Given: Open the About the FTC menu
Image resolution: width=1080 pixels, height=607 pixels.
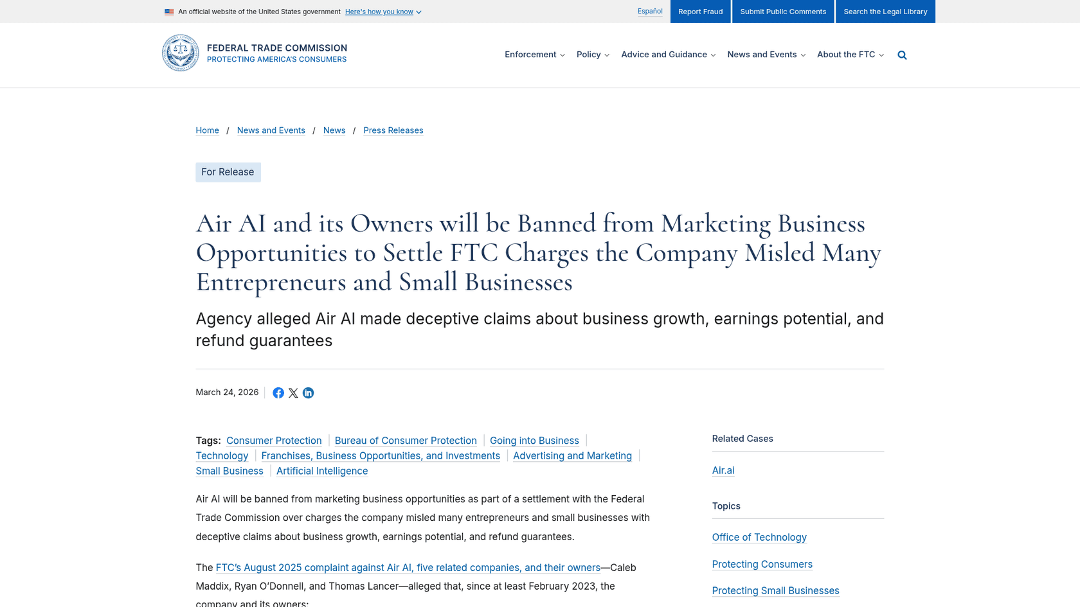Looking at the screenshot, I should tap(851, 55).
